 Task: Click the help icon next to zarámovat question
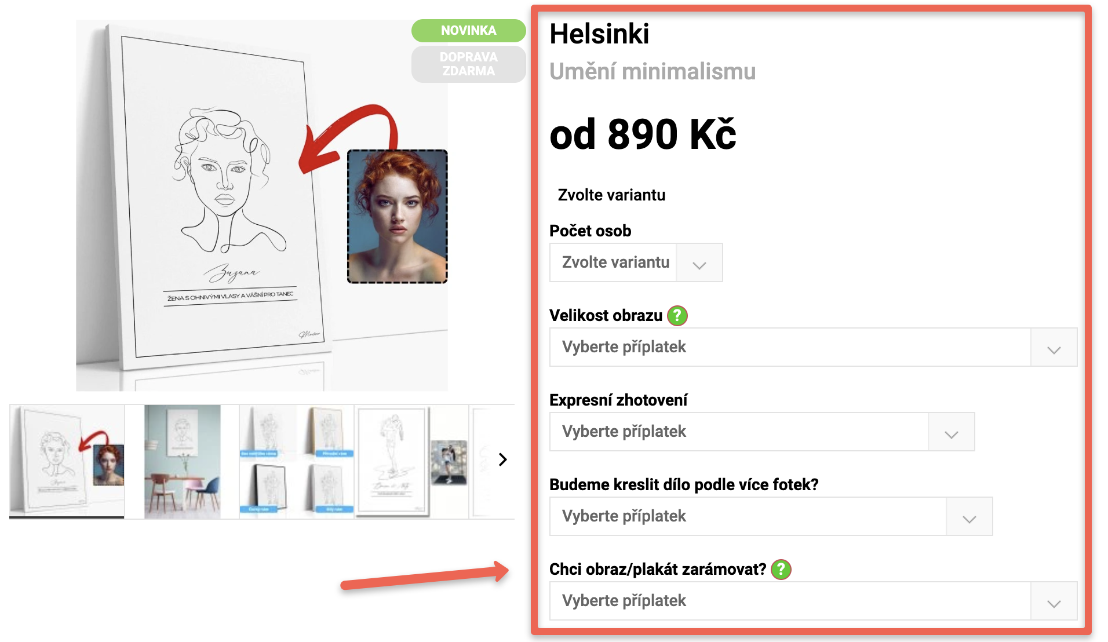pyautogui.click(x=781, y=570)
